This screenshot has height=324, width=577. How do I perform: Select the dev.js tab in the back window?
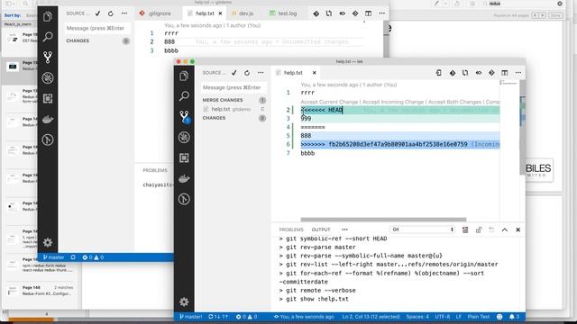tap(246, 13)
